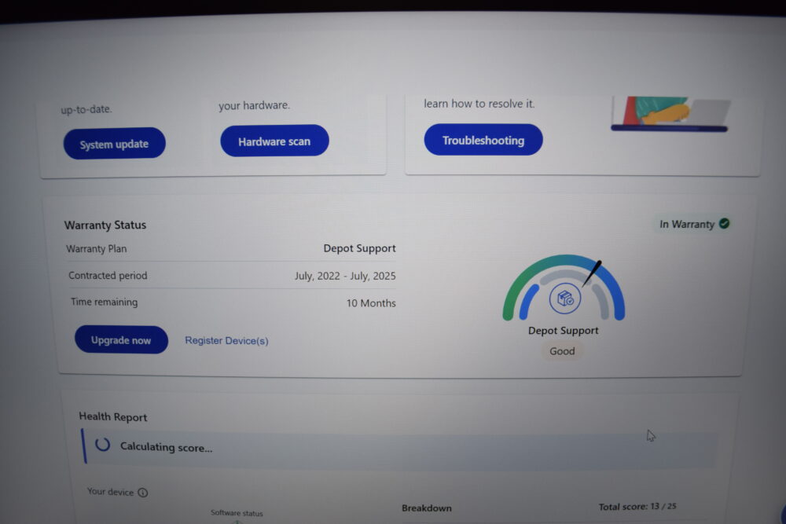Viewport: 786px width, 524px height.
Task: Click the warranty gauge arc
Action: (x=564, y=287)
